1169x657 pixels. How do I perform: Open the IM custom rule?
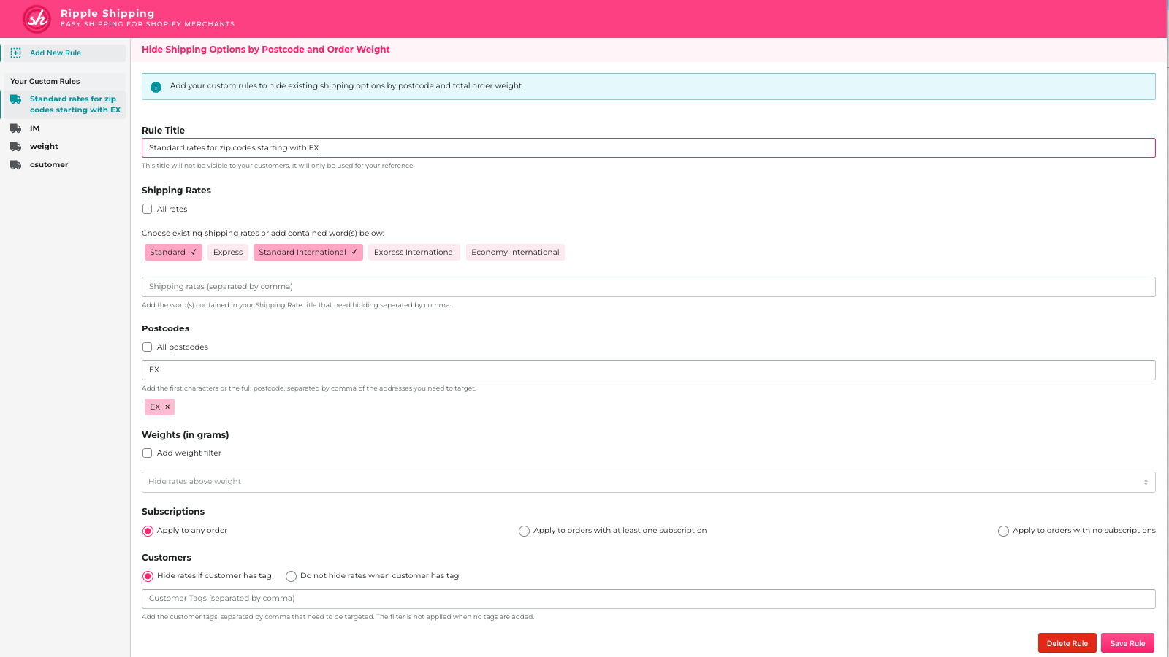[x=34, y=128]
